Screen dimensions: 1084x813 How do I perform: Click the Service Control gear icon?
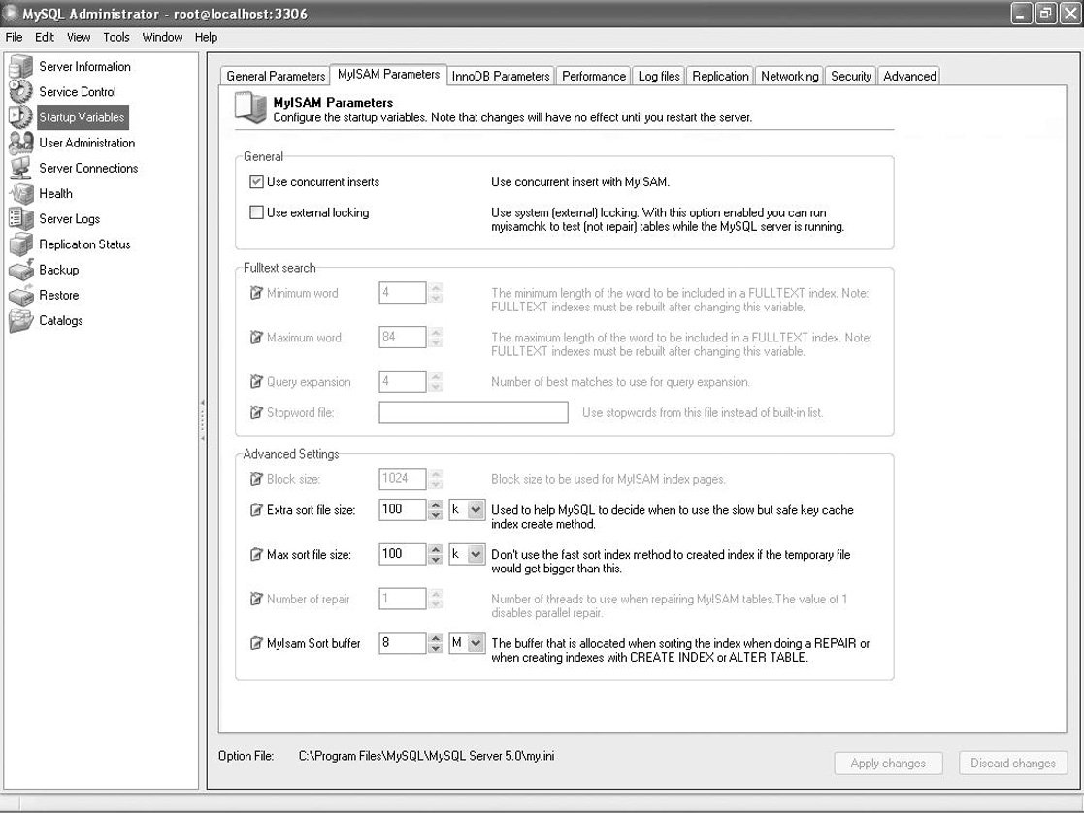[20, 91]
